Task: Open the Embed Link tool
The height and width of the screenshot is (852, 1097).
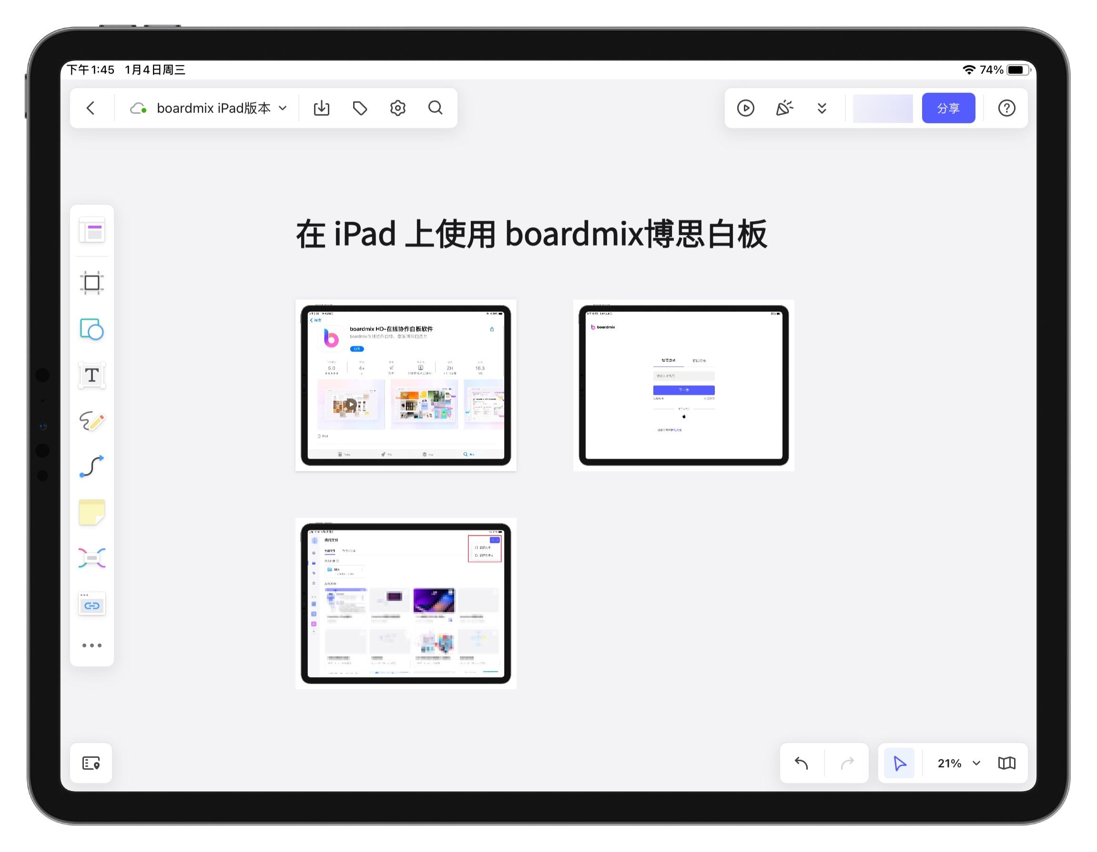Action: click(x=91, y=604)
